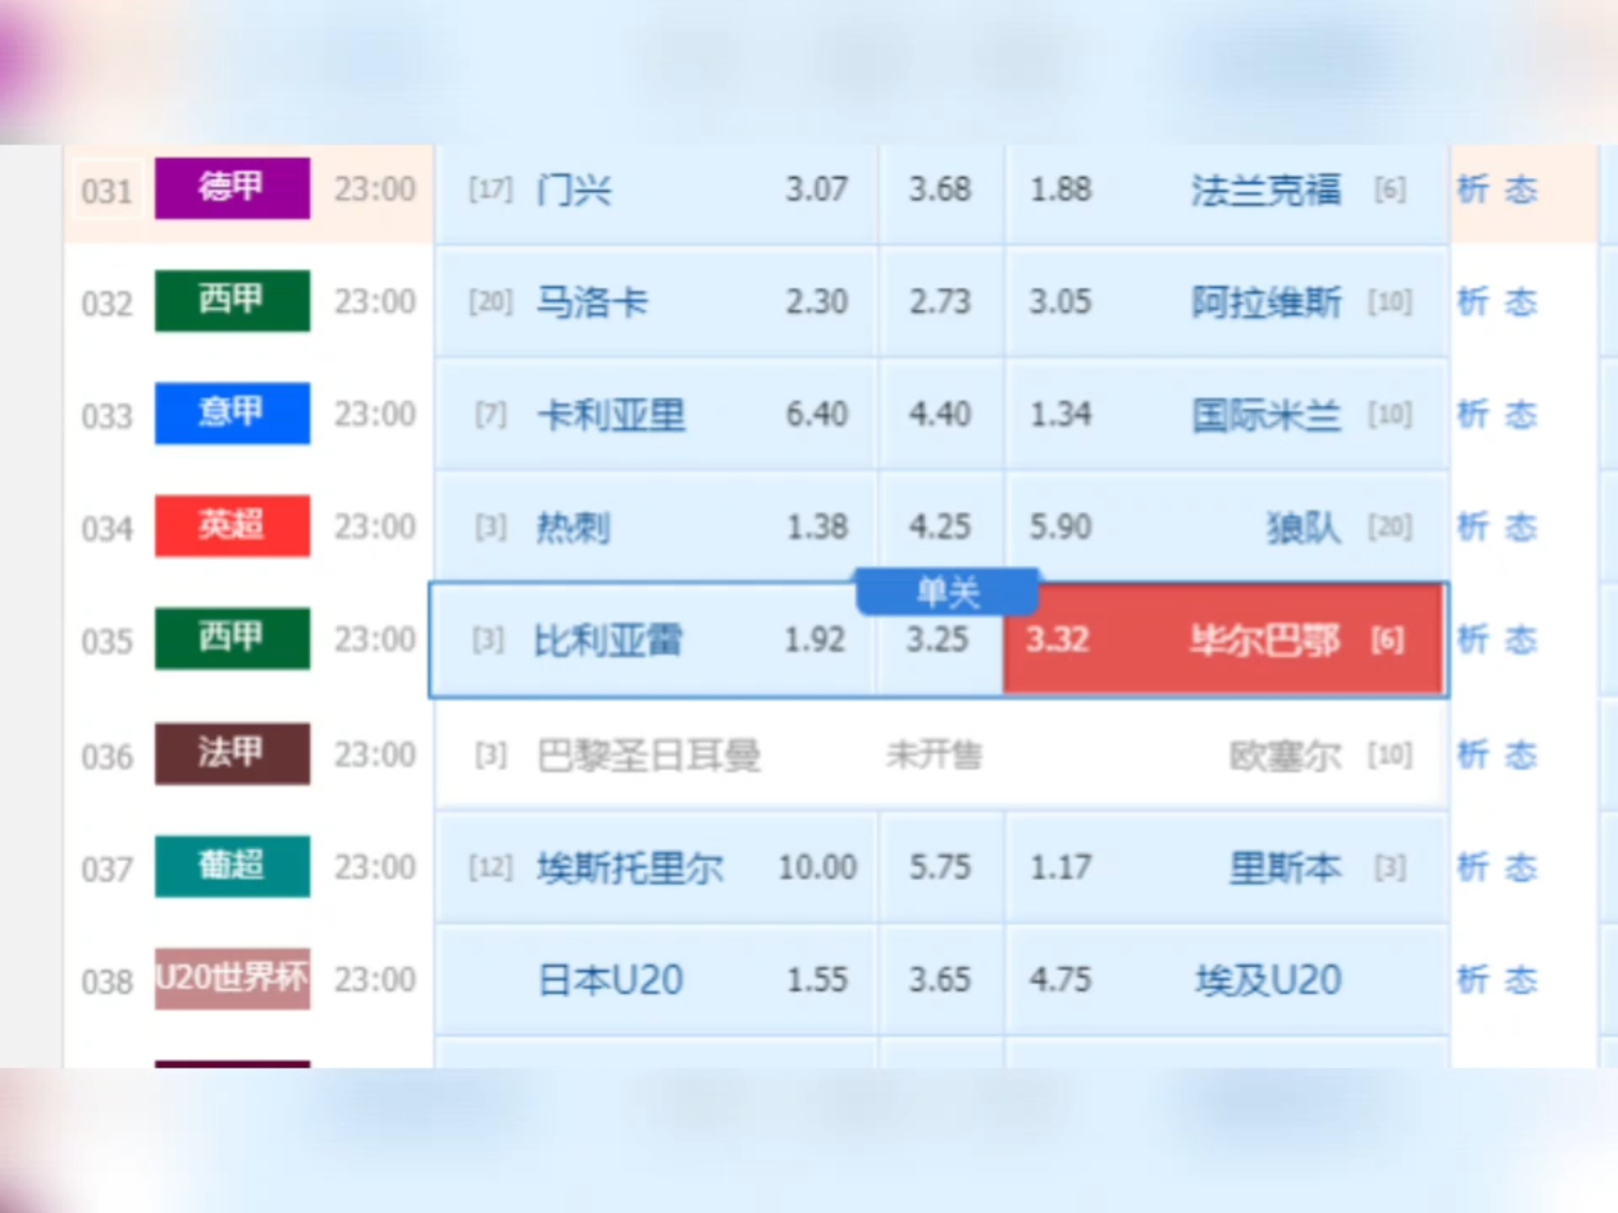Click the 西甲 badge beside match 035
The height and width of the screenshot is (1213, 1618).
(x=232, y=639)
